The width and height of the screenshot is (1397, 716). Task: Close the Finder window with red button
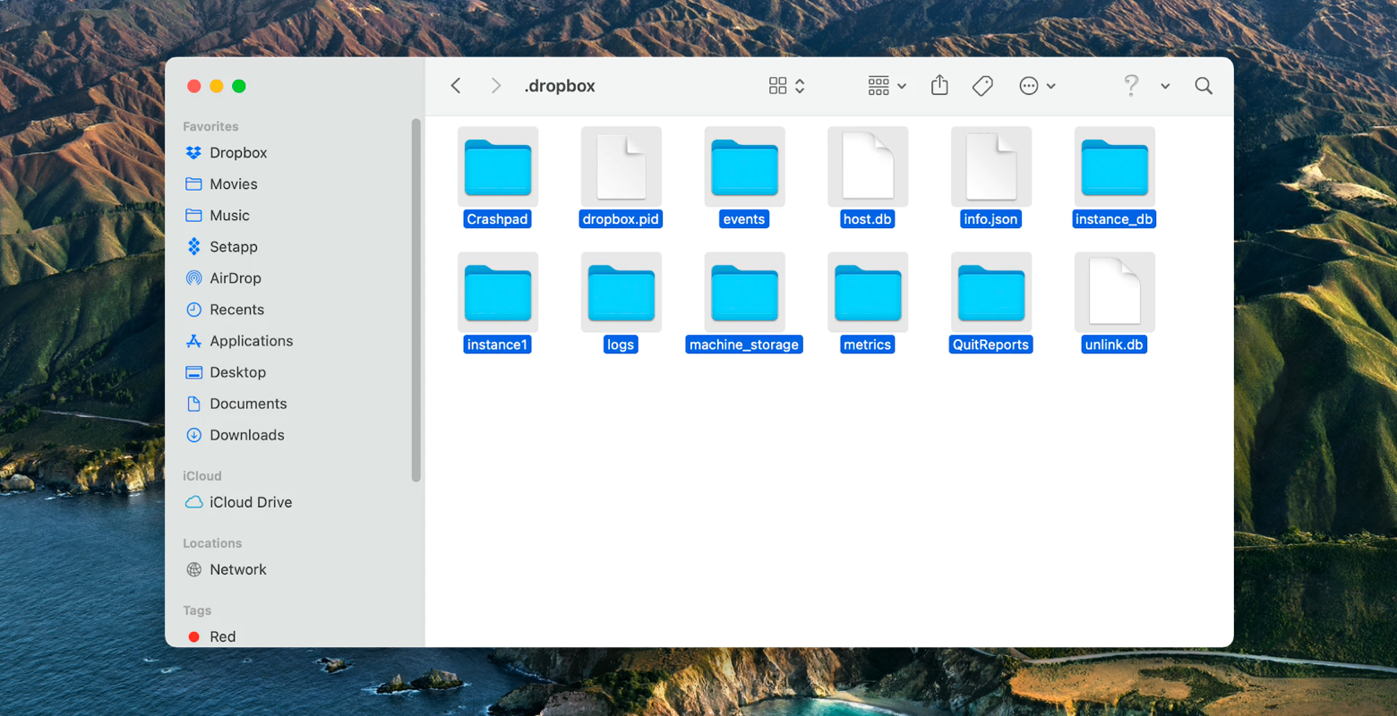pyautogui.click(x=193, y=86)
